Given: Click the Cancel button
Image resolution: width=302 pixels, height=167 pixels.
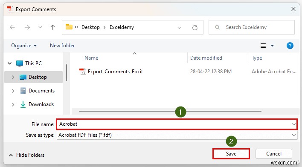Looking at the screenshot, I should (274, 154).
